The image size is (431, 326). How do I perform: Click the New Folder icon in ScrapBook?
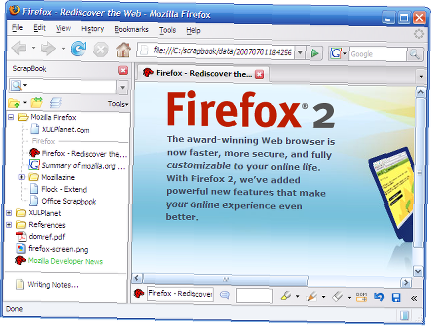[x=14, y=103]
